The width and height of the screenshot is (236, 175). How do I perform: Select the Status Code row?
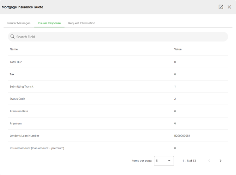[118, 99]
